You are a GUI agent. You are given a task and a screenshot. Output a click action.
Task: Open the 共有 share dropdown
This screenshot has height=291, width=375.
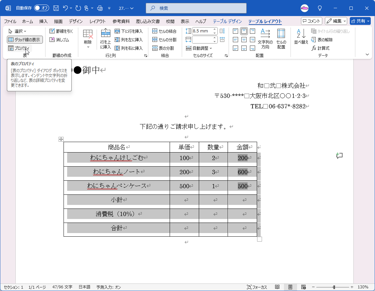[x=360, y=21]
